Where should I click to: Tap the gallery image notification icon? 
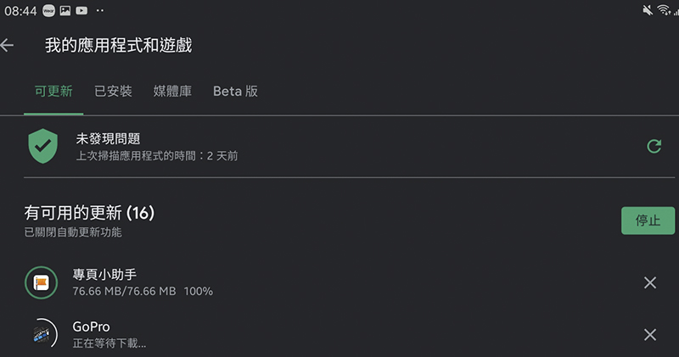coord(65,10)
